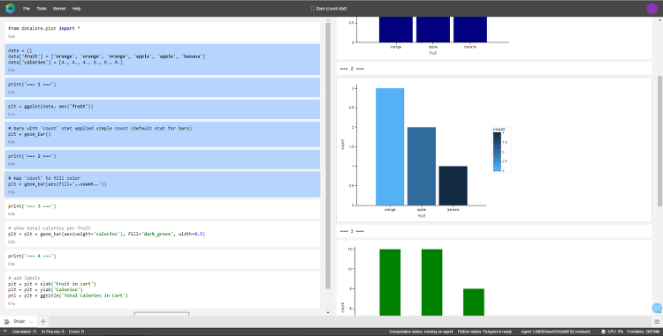
Task: Click the data dictionary code cell
Action: tap(163, 59)
